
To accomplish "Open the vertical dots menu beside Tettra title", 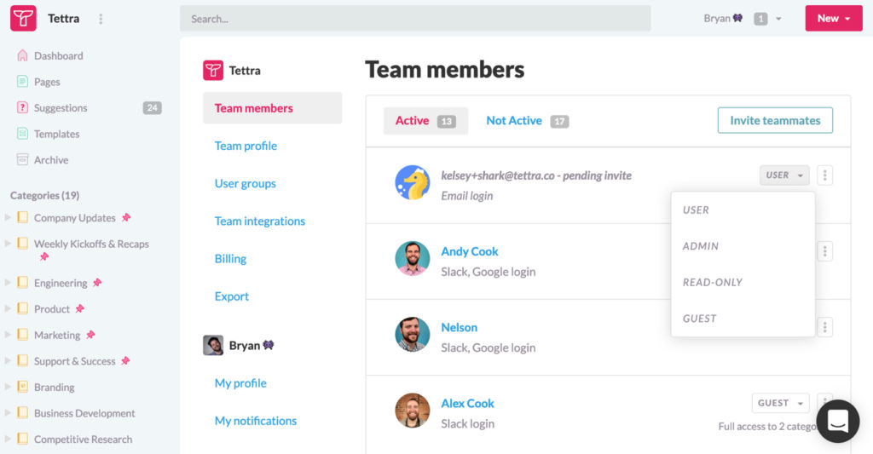I will (x=101, y=19).
